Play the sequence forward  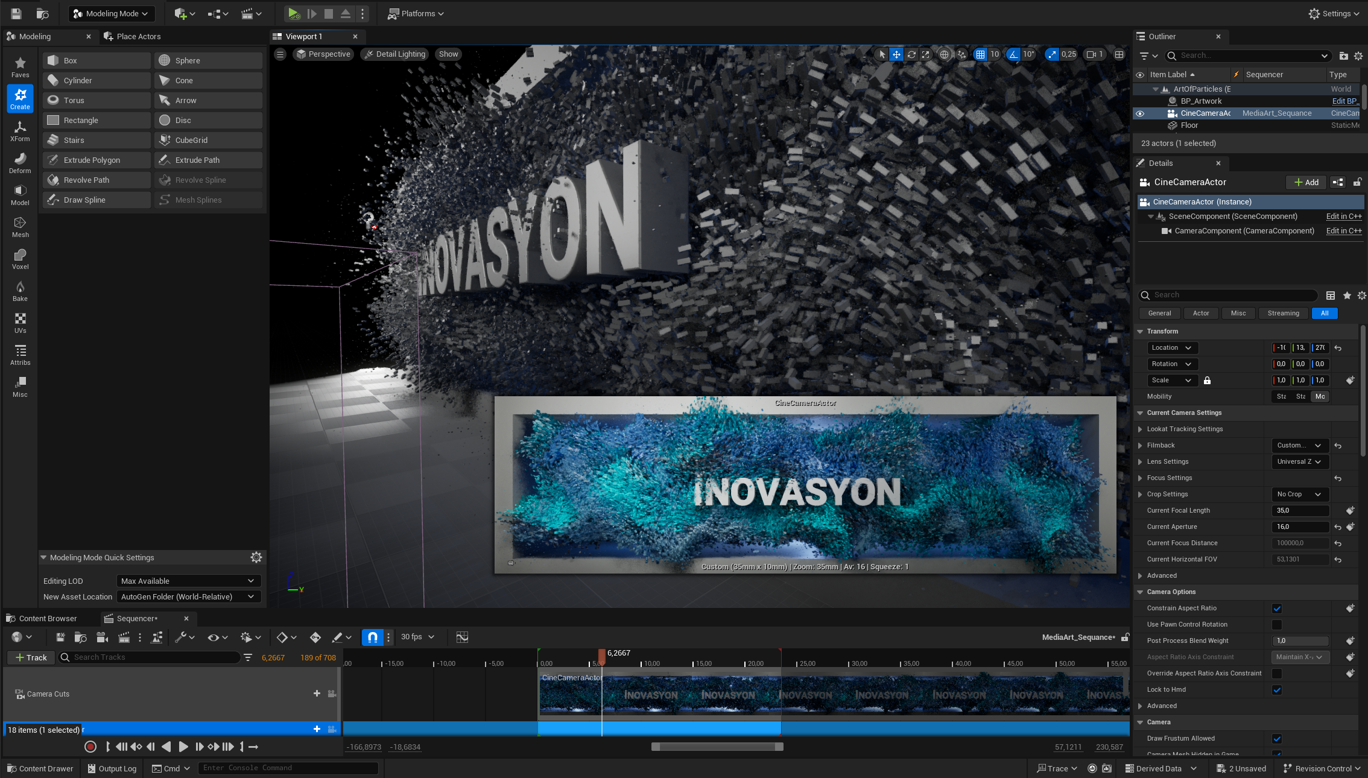tap(183, 747)
